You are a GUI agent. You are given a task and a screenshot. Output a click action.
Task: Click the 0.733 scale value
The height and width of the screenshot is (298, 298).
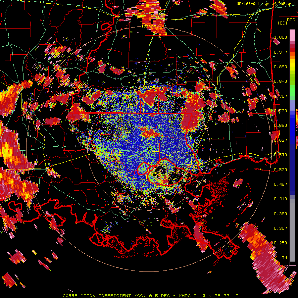tap(280, 111)
